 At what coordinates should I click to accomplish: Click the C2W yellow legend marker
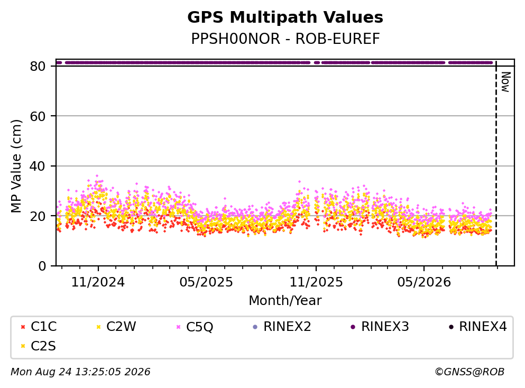[98, 327]
